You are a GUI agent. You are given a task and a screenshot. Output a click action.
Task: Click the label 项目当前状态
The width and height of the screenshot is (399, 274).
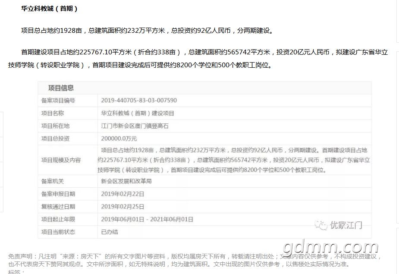coord(58,232)
